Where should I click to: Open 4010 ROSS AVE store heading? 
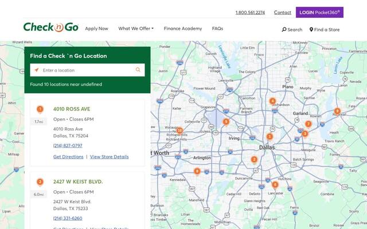(72, 109)
